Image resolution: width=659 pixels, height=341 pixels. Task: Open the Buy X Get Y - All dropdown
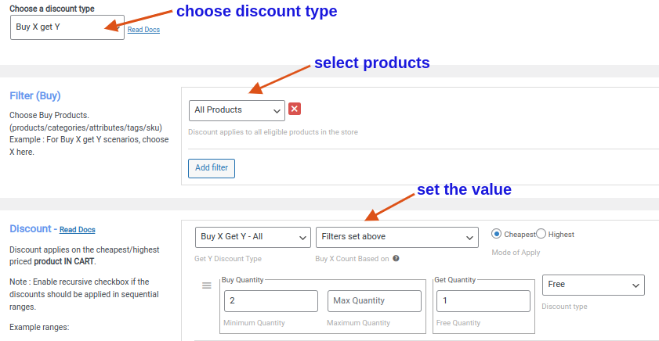pos(252,237)
